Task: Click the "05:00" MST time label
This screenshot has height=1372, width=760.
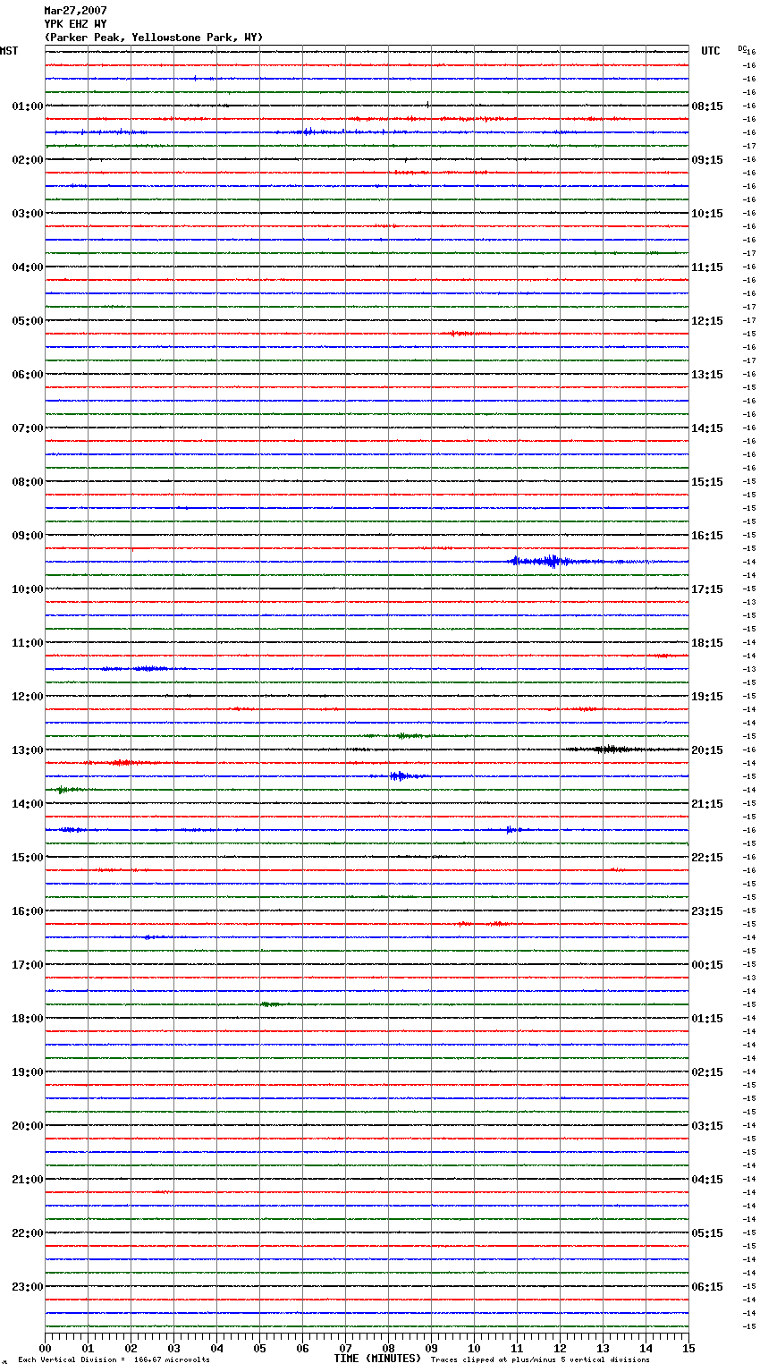Action: (x=28, y=321)
